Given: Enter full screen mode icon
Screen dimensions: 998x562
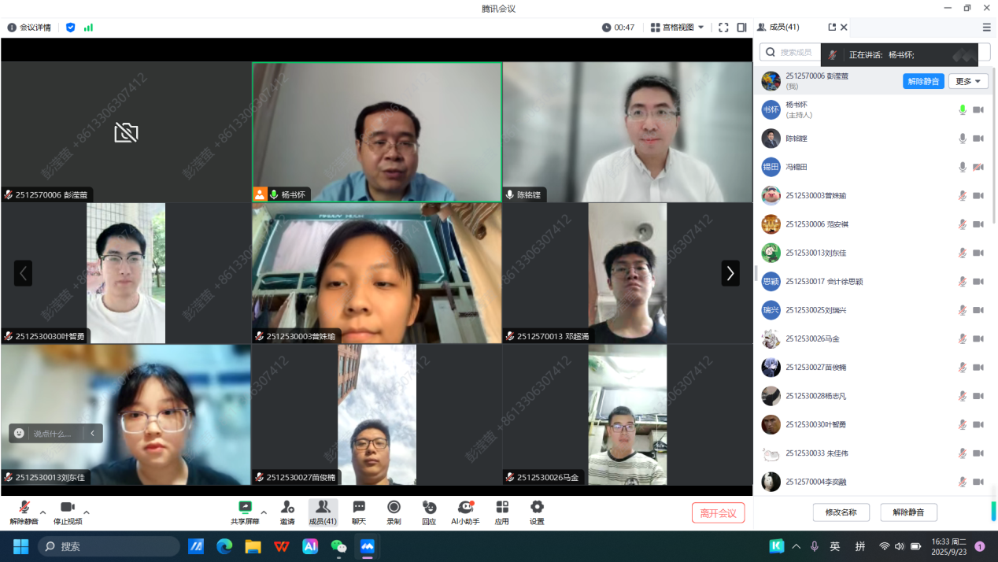Looking at the screenshot, I should coord(723,28).
